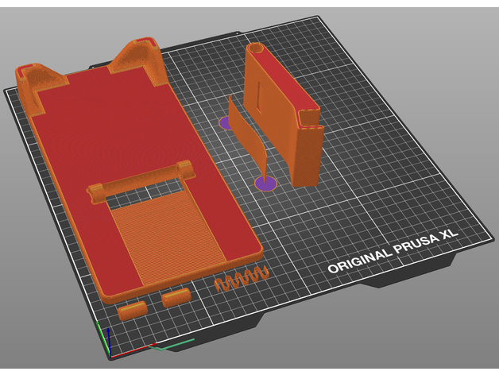Click the left raised corner bracket

point(36,81)
